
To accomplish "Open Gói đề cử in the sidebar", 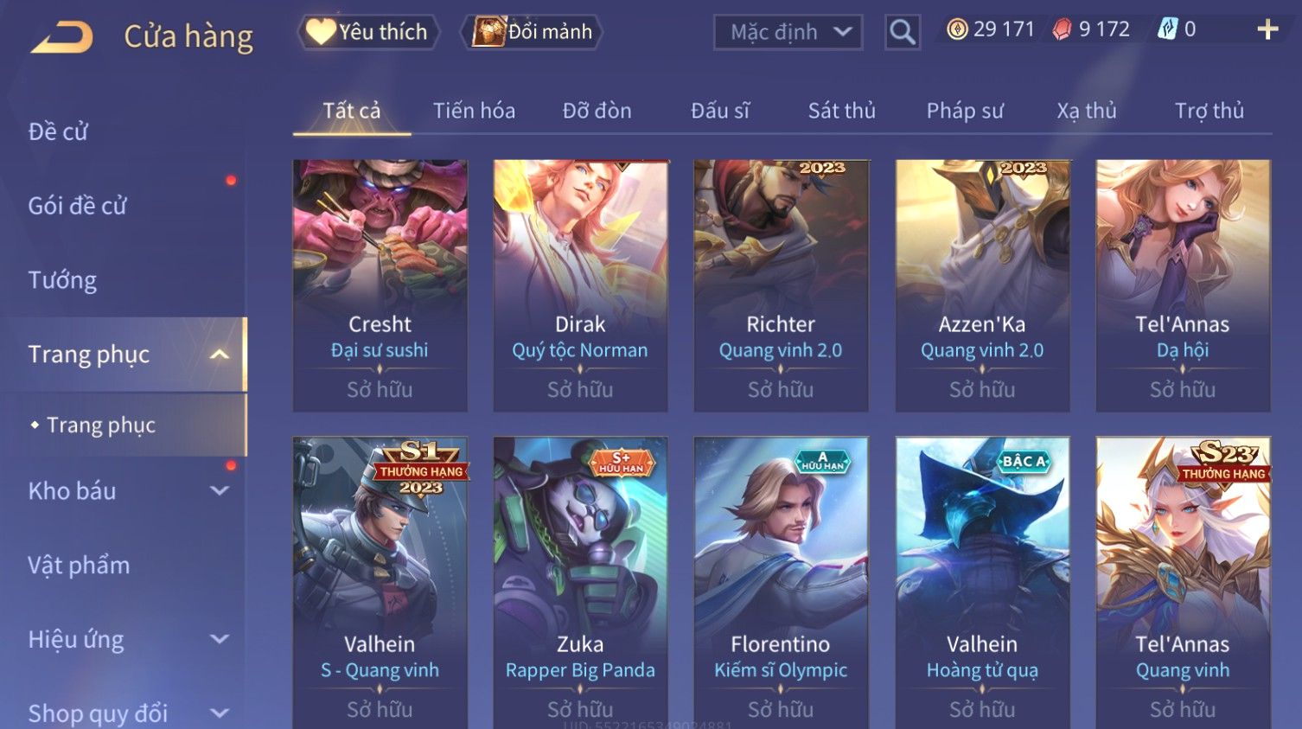I will [x=77, y=206].
